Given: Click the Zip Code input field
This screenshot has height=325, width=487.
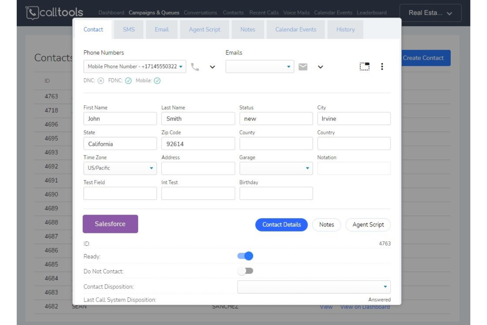Looking at the screenshot, I should [198, 143].
